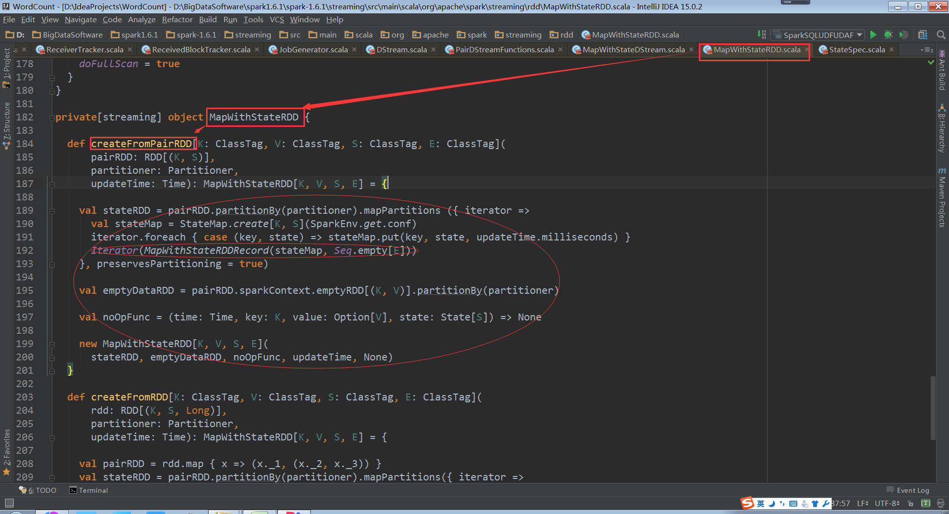Click the rdd breadcrumb in navigation bar

pos(561,35)
